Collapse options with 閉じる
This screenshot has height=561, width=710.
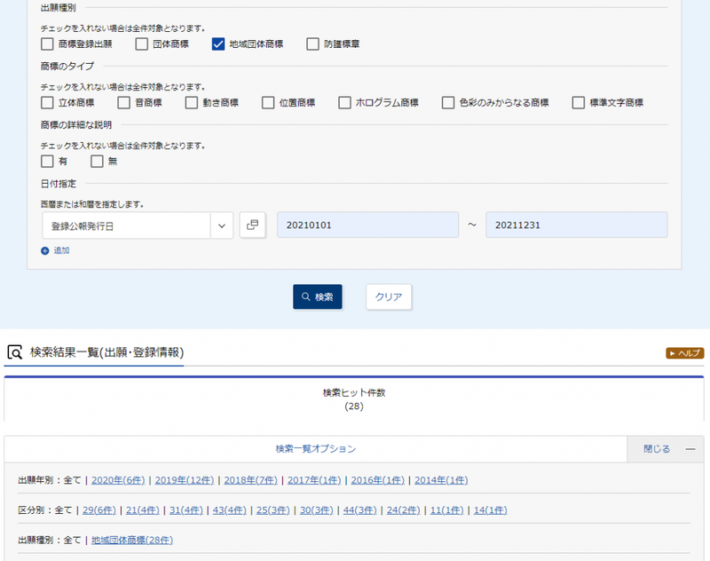coord(666,449)
